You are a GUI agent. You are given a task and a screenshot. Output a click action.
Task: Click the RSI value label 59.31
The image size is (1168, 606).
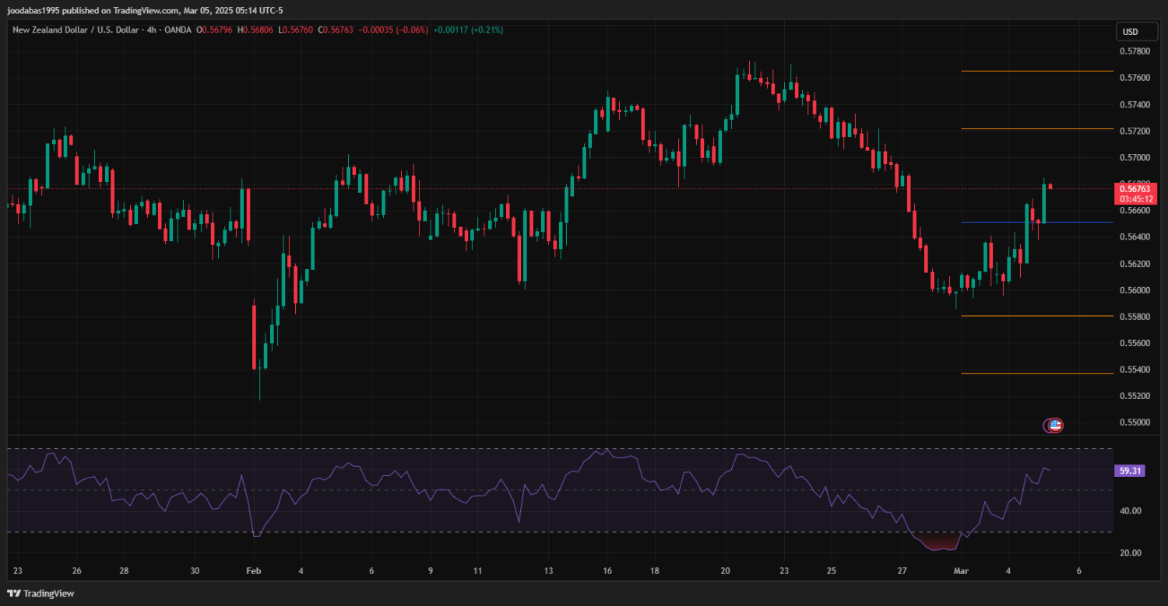coord(1130,471)
